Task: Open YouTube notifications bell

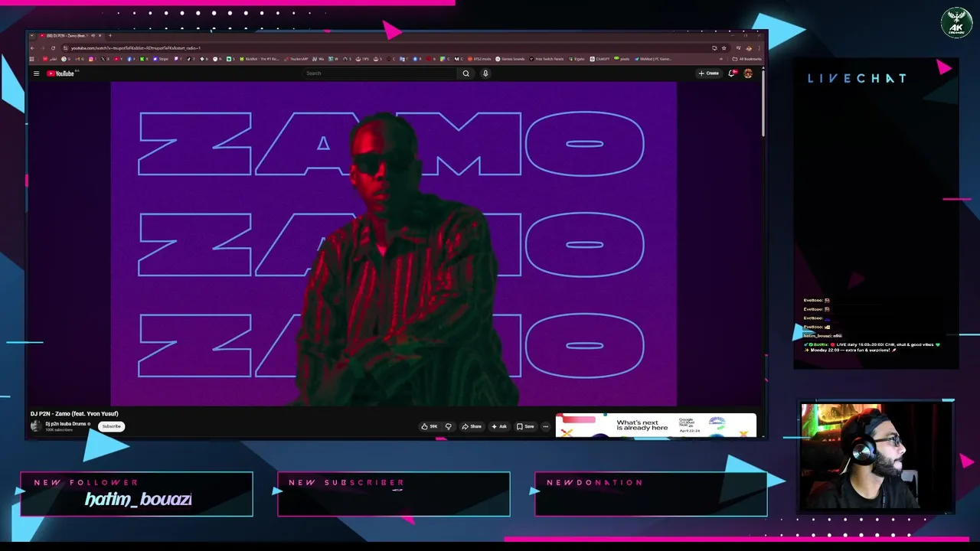Action: [x=732, y=73]
